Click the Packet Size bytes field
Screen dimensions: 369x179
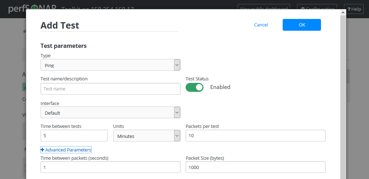[x=255, y=167]
